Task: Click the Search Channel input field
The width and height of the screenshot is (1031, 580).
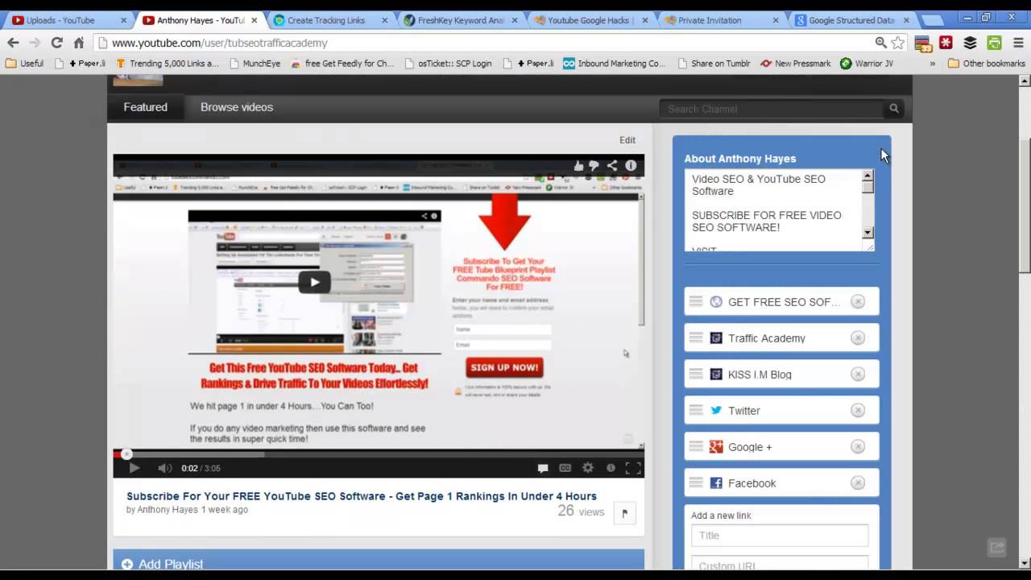Action: pyautogui.click(x=772, y=109)
